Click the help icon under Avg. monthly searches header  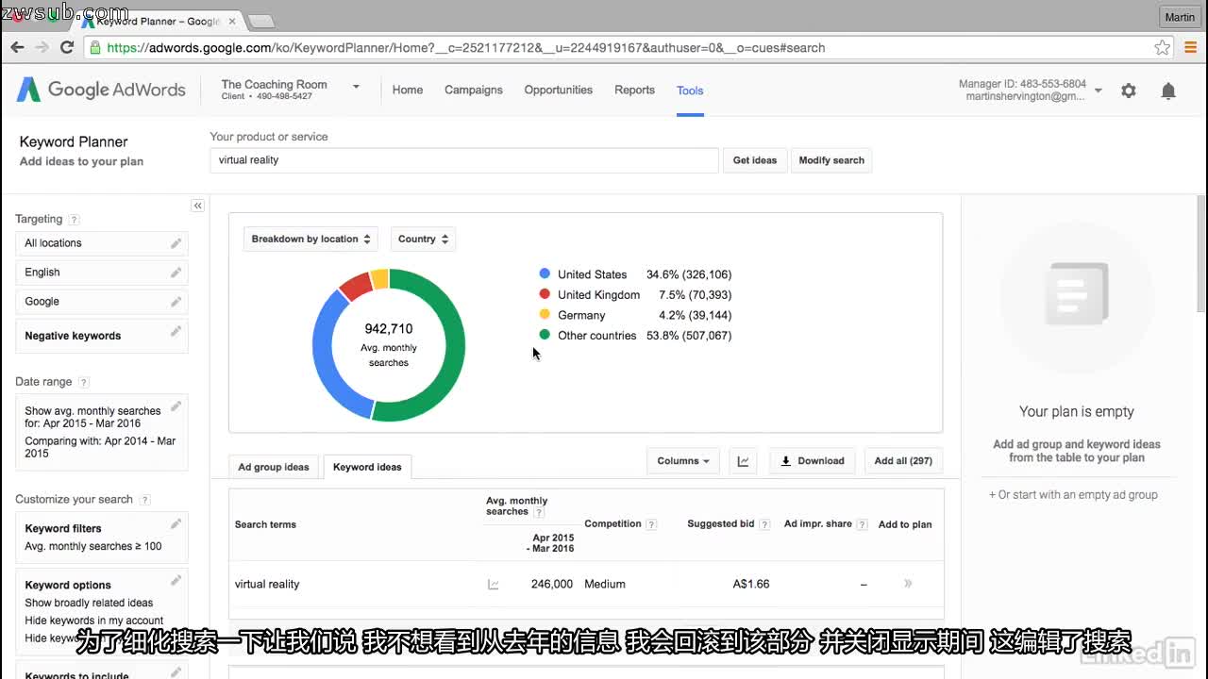pos(539,512)
